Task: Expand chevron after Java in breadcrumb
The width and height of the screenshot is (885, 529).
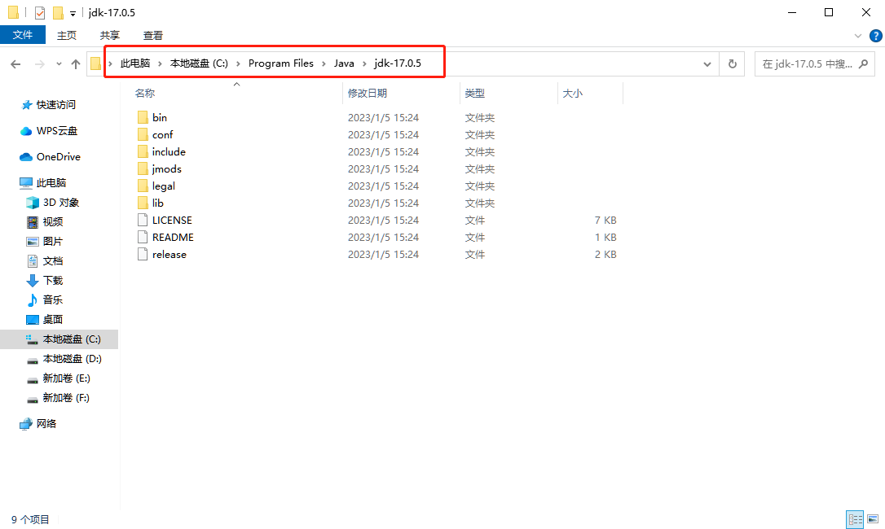Action: point(364,63)
